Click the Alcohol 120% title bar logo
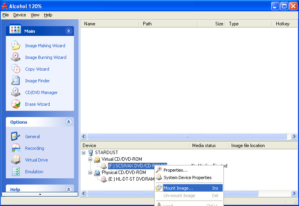This screenshot has width=299, height=206. tap(4, 6)
